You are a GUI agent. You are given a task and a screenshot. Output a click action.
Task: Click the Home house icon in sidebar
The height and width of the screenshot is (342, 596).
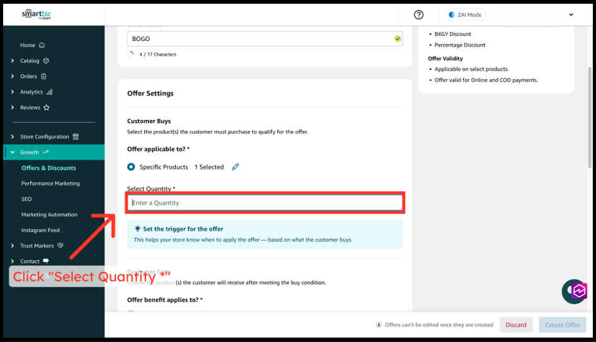pos(42,45)
